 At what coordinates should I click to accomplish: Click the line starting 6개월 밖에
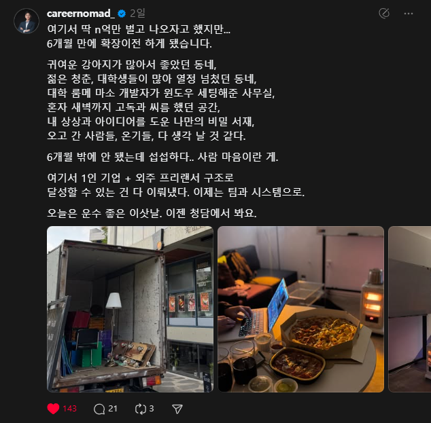162,157
